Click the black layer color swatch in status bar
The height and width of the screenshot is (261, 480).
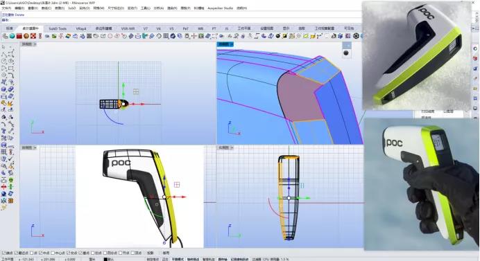click(105, 259)
